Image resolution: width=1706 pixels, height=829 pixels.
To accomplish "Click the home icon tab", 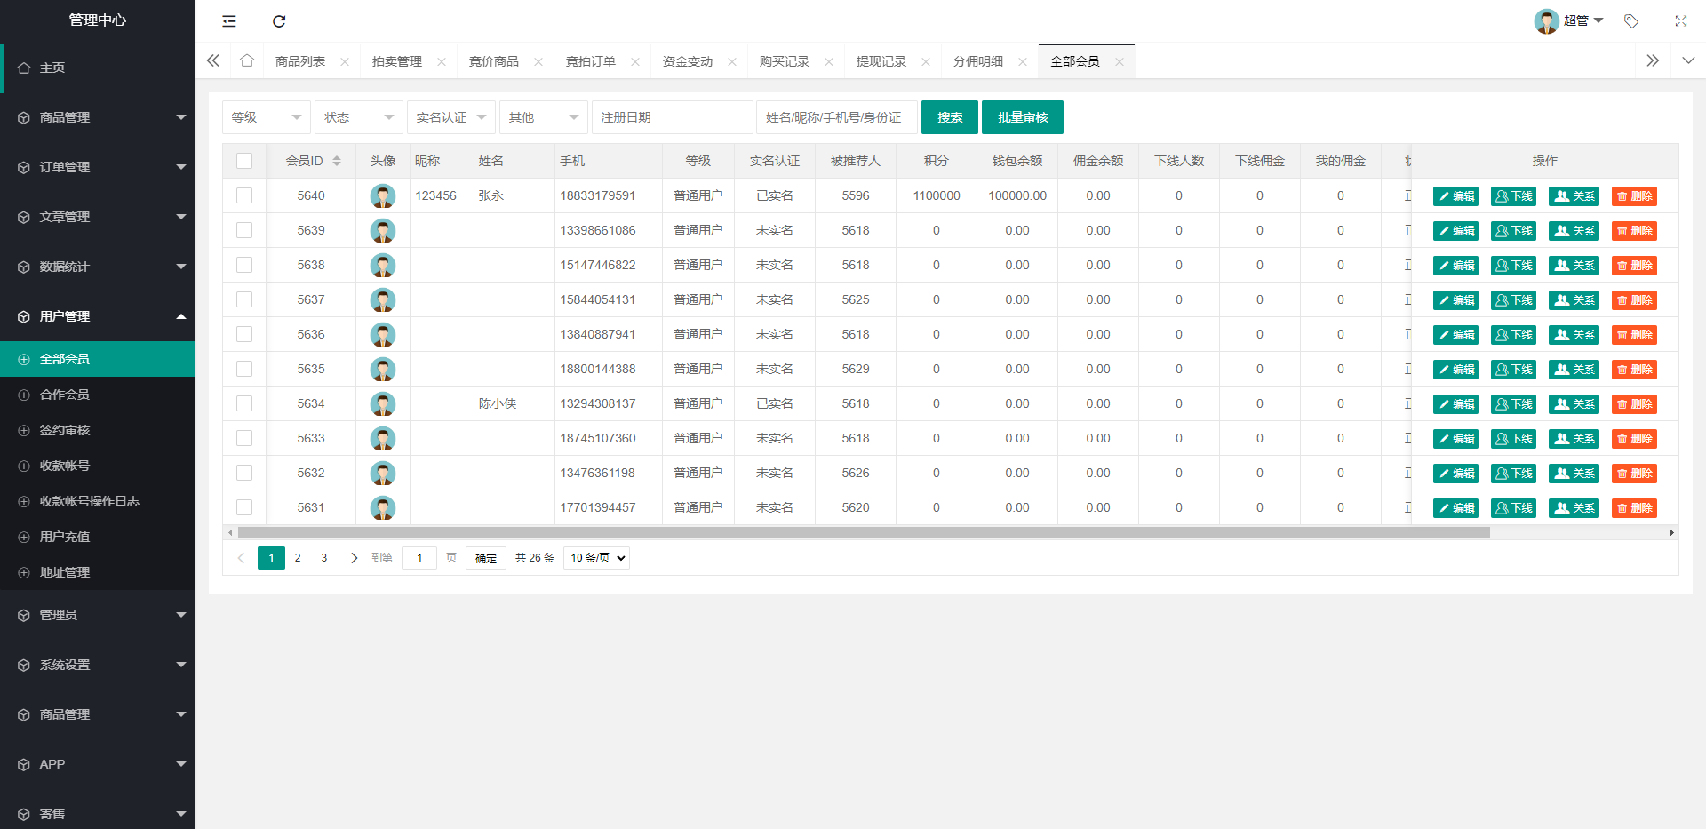I will tap(247, 61).
